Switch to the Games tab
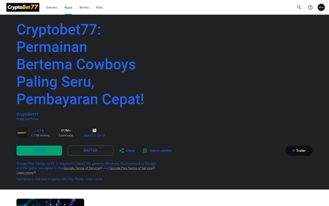329x206 pixels. pos(51,7)
